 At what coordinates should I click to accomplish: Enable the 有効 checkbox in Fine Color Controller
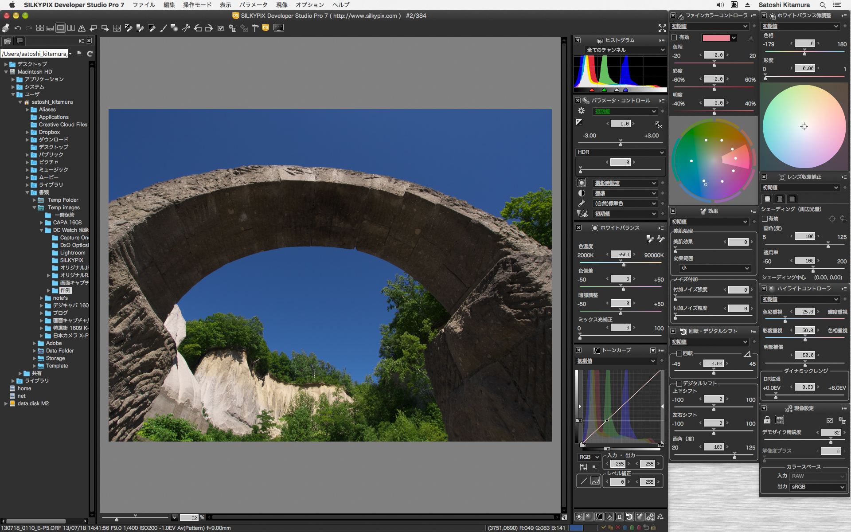[674, 38]
